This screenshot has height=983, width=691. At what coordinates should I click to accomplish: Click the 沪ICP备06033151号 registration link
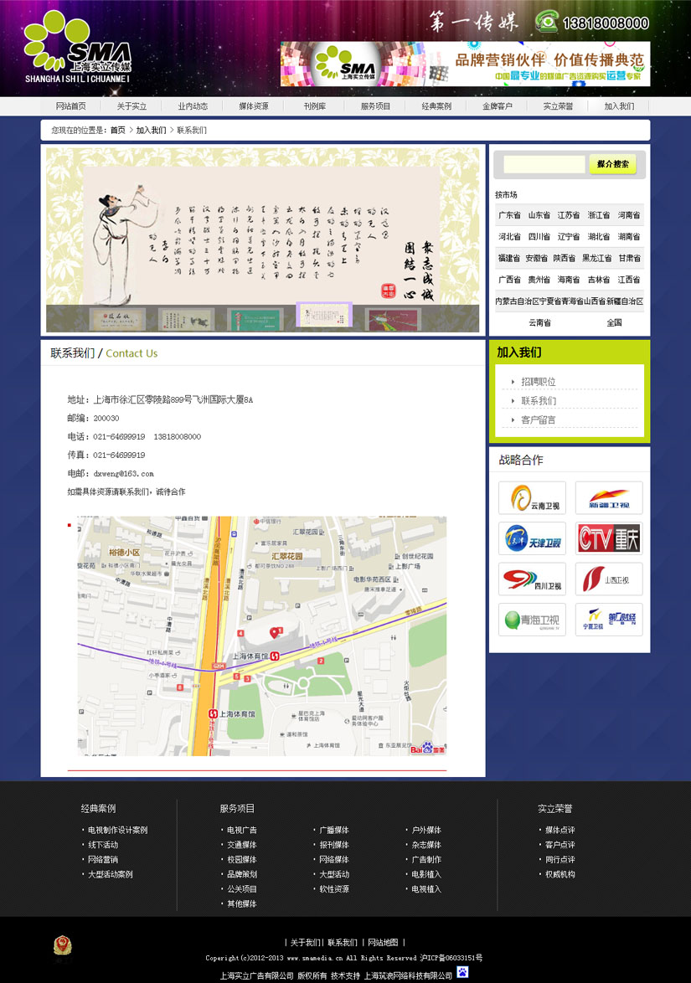click(x=451, y=958)
